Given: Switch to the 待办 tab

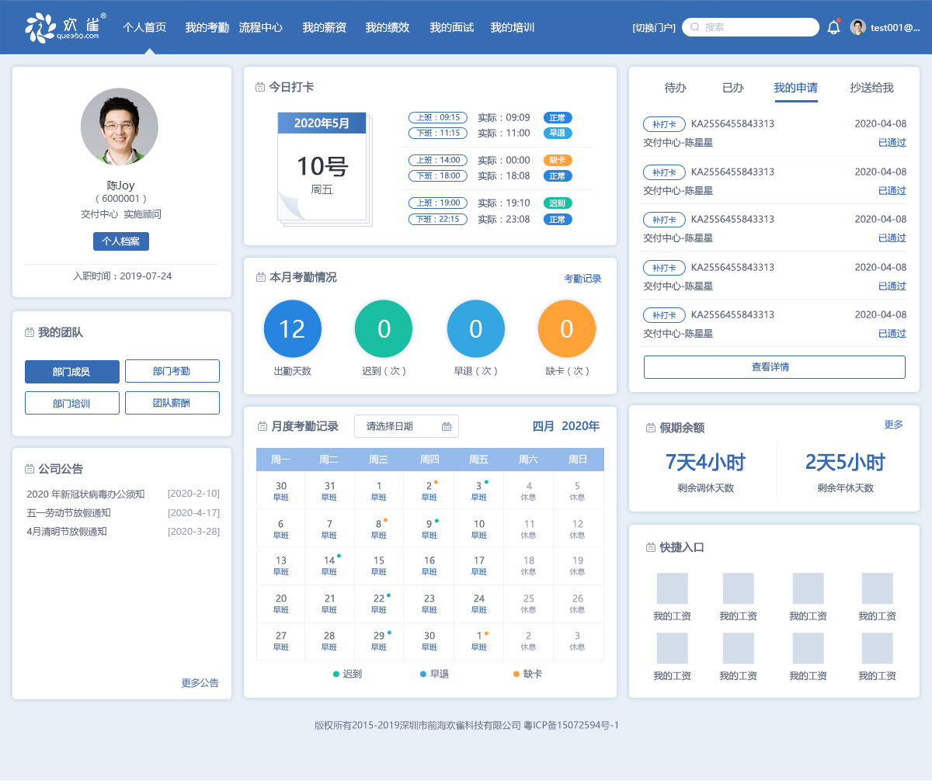Looking at the screenshot, I should [675, 88].
